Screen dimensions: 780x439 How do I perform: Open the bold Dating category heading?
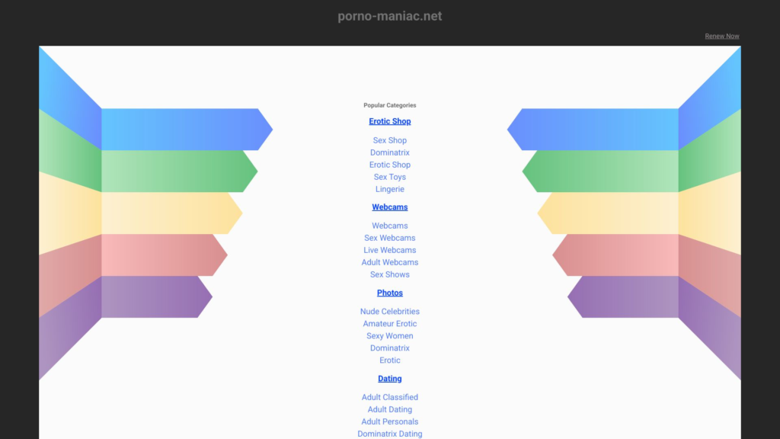pos(389,379)
